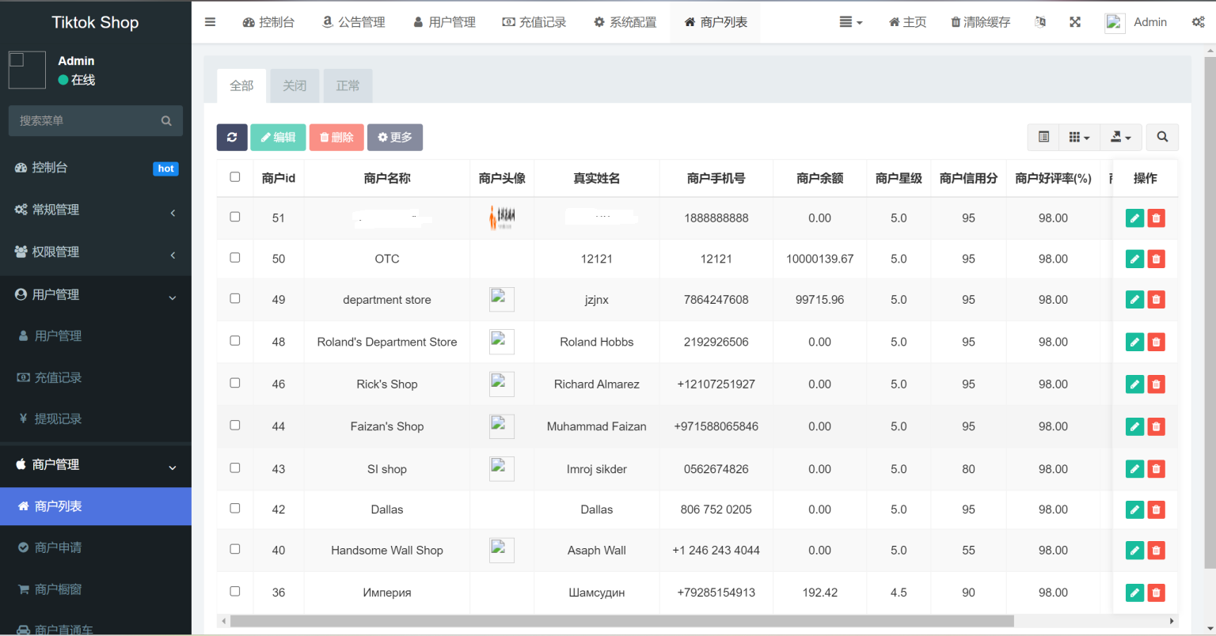
Task: Open 商户申请 in the sidebar menu
Action: pyautogui.click(x=58, y=547)
